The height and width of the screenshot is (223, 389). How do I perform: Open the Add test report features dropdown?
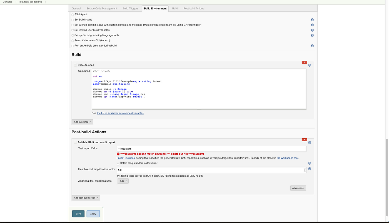pos(123,181)
